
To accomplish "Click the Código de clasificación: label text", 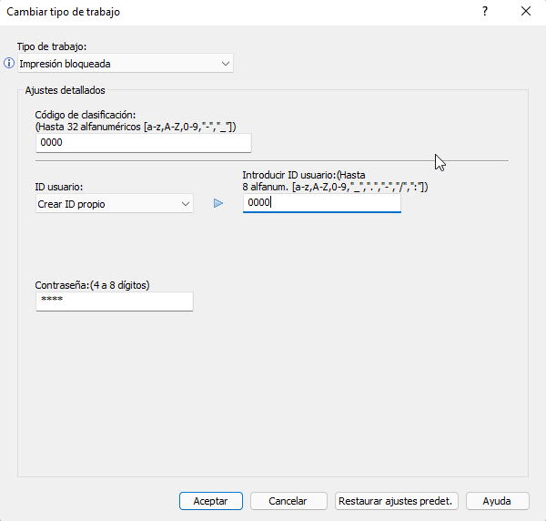I will click(86, 115).
